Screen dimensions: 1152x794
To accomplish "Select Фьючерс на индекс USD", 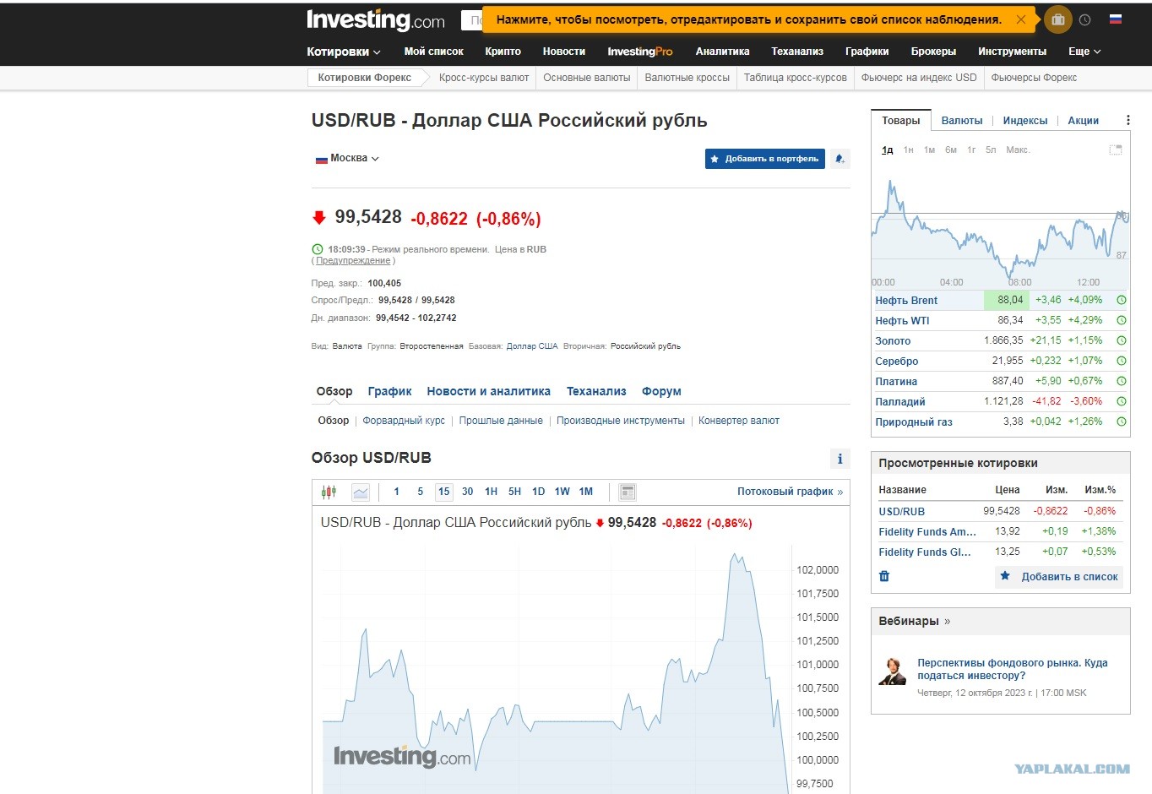I will 919,78.
